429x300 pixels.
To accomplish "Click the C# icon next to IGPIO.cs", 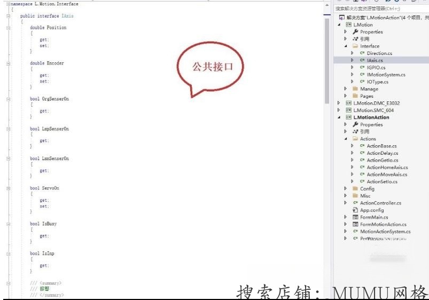I will [362, 67].
